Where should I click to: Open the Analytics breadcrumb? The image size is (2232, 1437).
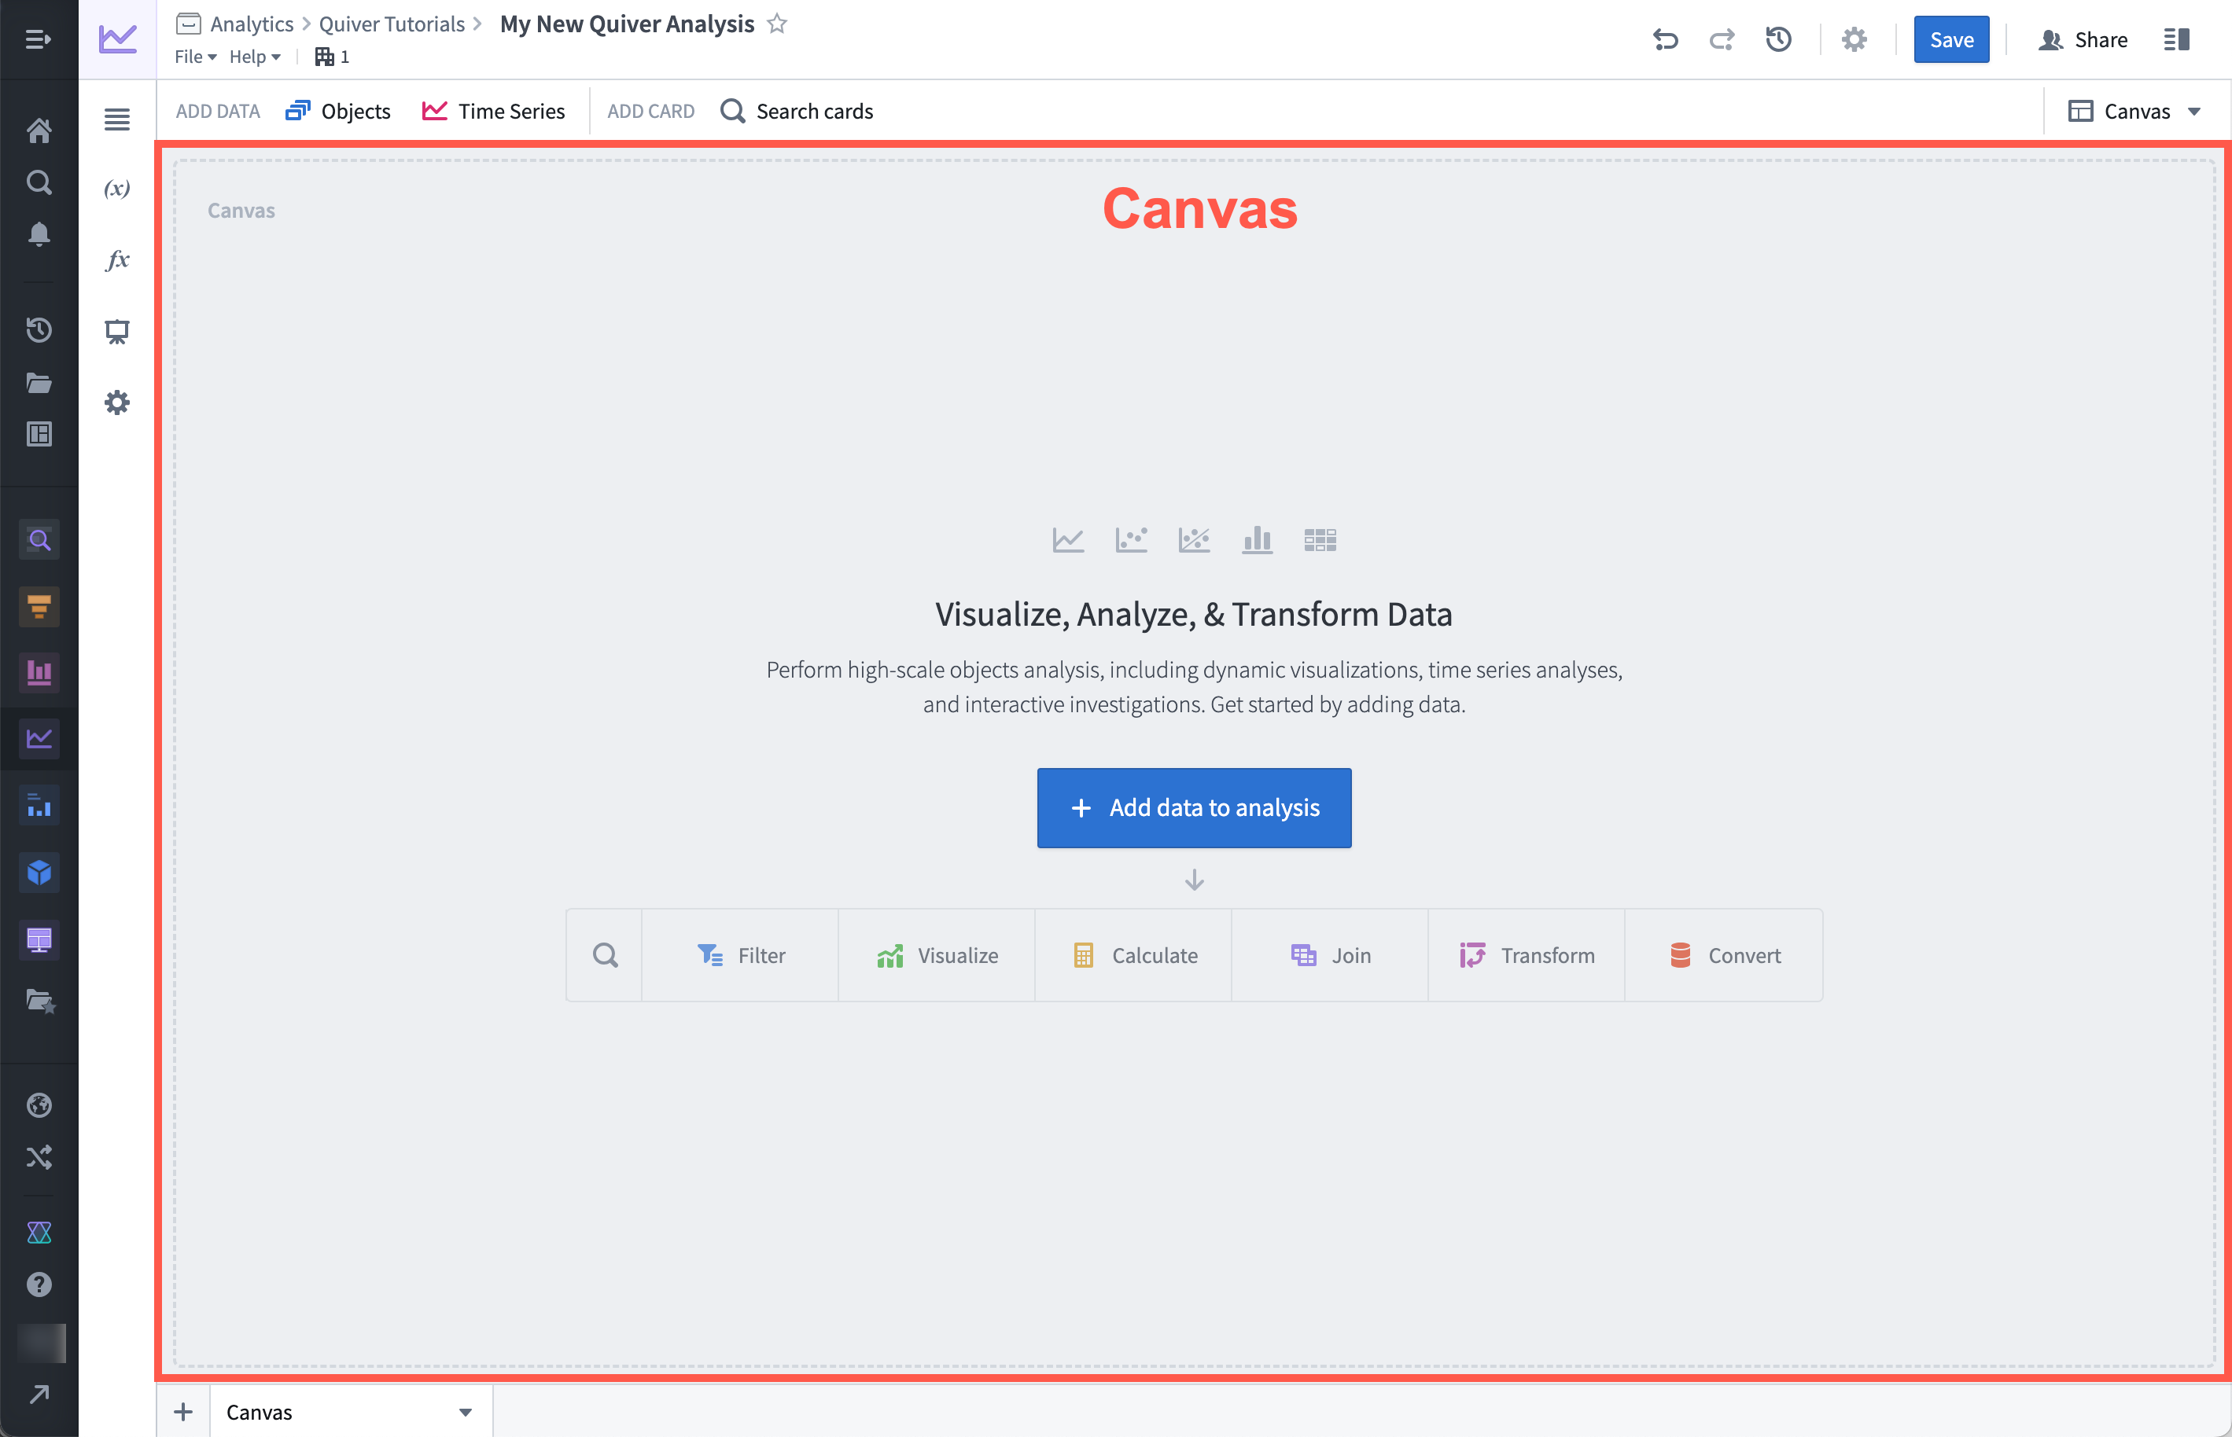(x=252, y=24)
